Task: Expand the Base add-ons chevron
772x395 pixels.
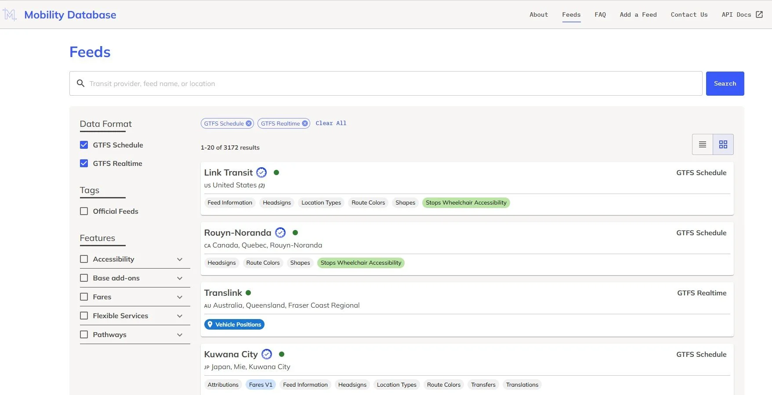Action: pyautogui.click(x=180, y=278)
